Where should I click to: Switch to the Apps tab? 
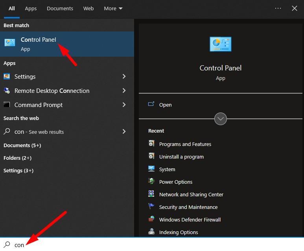coord(31,9)
